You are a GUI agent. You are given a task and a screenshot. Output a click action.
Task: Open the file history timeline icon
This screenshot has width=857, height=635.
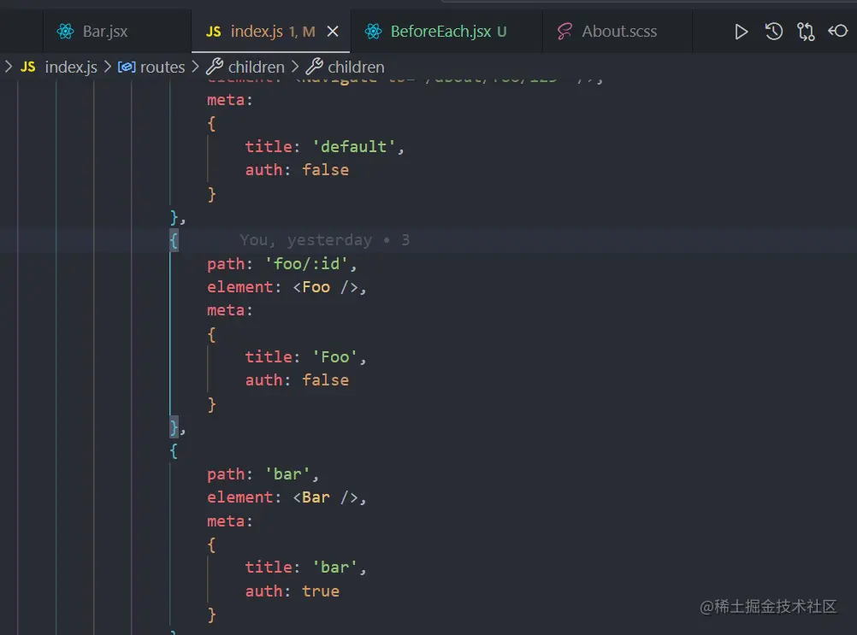click(x=773, y=32)
